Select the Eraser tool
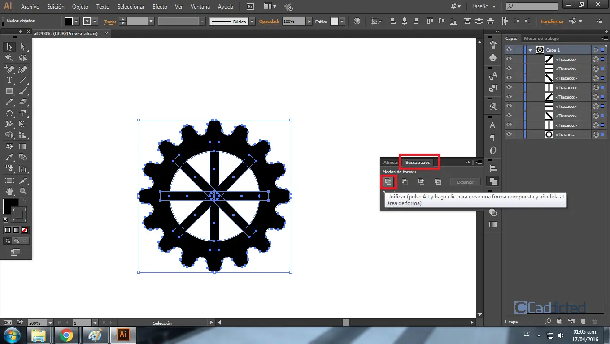 [23, 102]
